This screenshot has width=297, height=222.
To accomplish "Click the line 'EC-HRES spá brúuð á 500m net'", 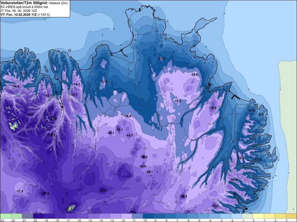I will pos(24,7).
